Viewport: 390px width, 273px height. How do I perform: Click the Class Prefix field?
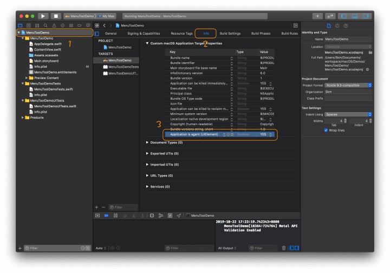(x=348, y=99)
